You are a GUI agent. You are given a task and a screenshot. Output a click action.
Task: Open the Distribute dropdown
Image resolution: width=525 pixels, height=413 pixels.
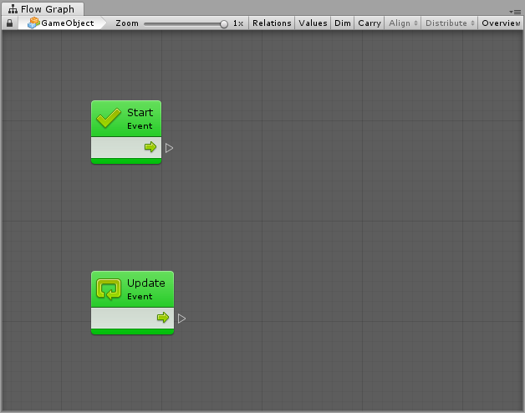pyautogui.click(x=449, y=23)
